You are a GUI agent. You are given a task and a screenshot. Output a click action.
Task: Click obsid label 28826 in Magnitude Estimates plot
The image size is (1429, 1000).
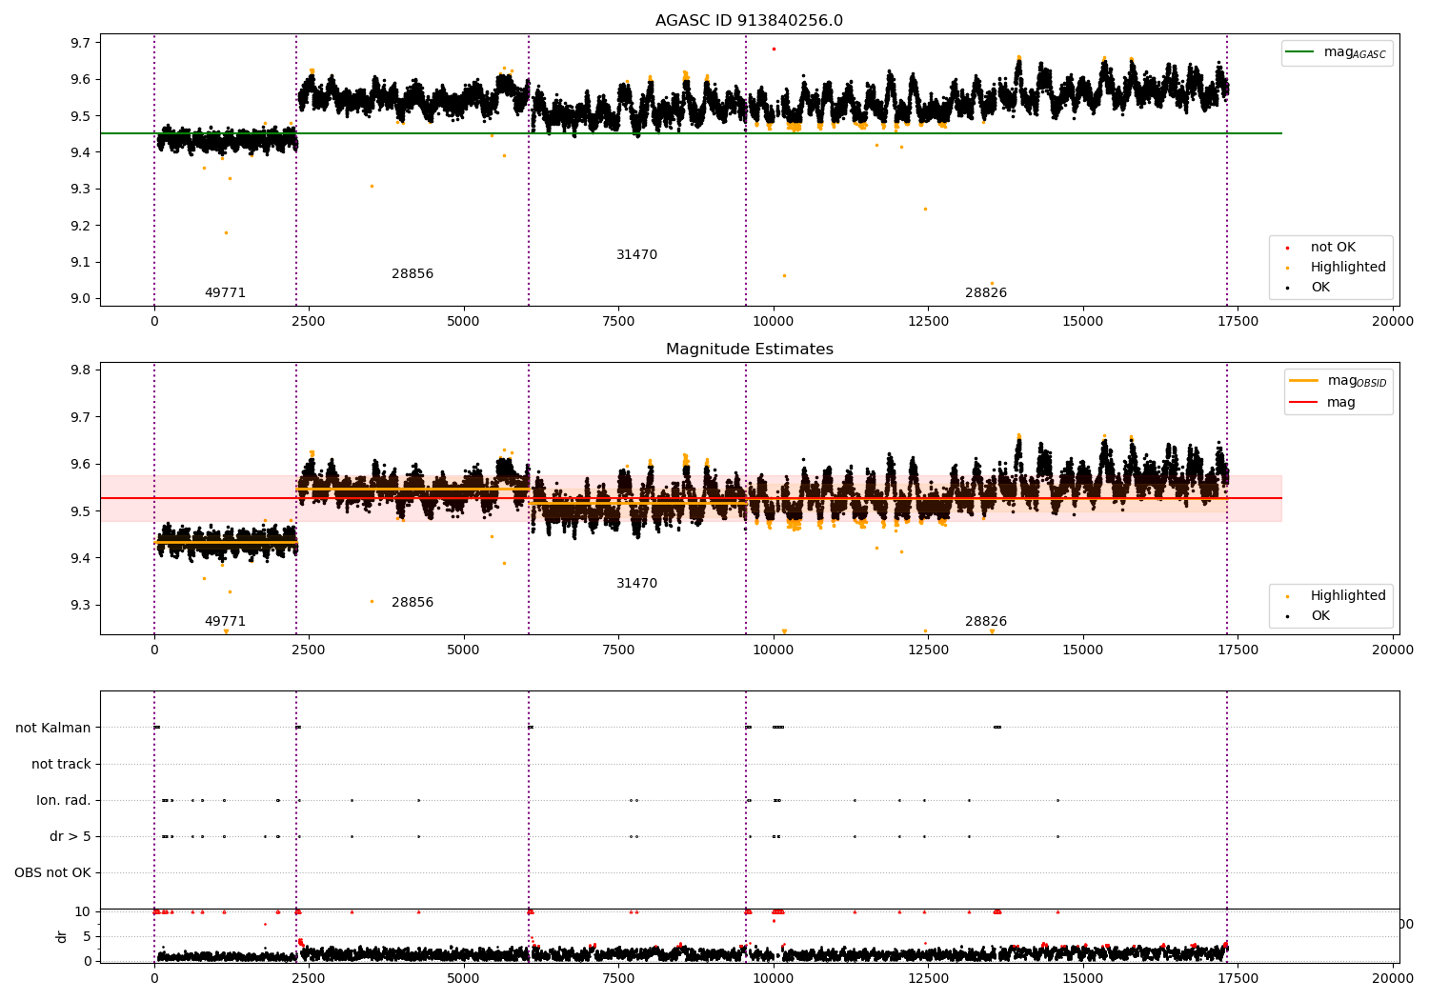click(x=986, y=622)
